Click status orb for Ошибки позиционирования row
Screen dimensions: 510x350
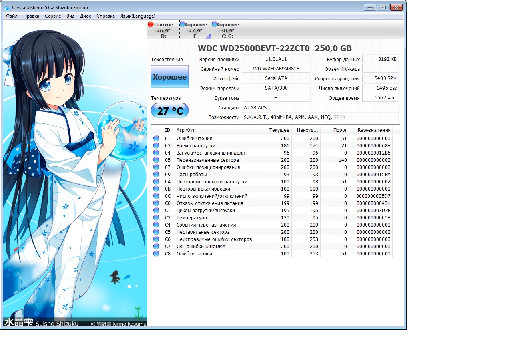156,167
